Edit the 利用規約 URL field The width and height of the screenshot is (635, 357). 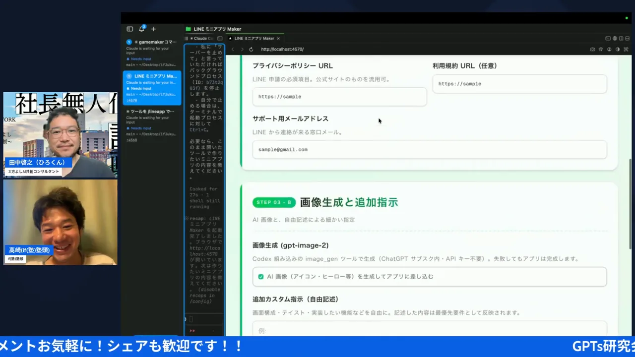coord(519,84)
